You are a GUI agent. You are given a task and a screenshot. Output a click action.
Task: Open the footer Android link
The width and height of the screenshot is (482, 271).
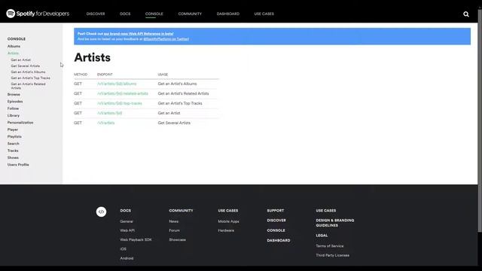pos(127,258)
